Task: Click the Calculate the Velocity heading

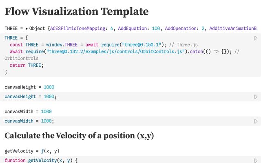Action: (79, 135)
